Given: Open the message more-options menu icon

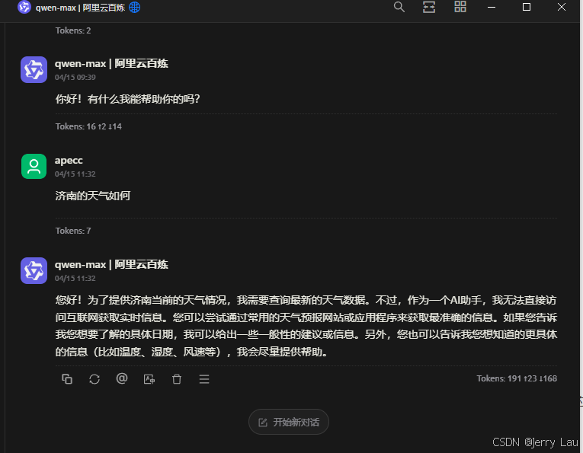Looking at the screenshot, I should 204,379.
